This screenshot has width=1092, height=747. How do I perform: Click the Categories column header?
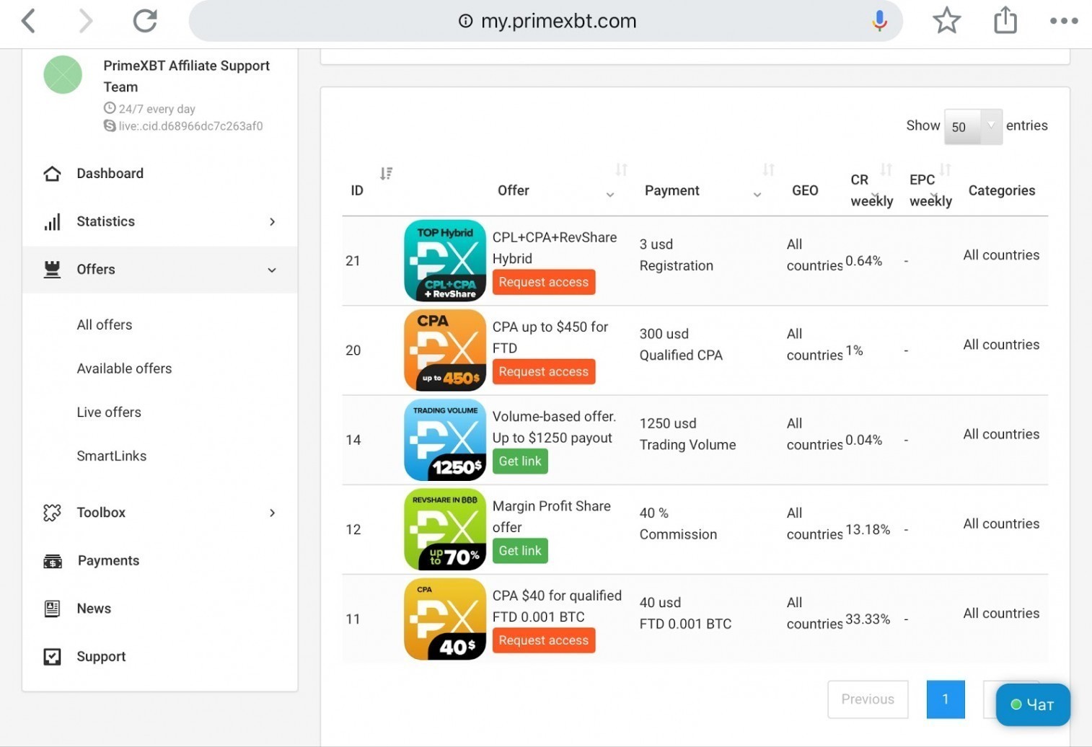[1002, 190]
